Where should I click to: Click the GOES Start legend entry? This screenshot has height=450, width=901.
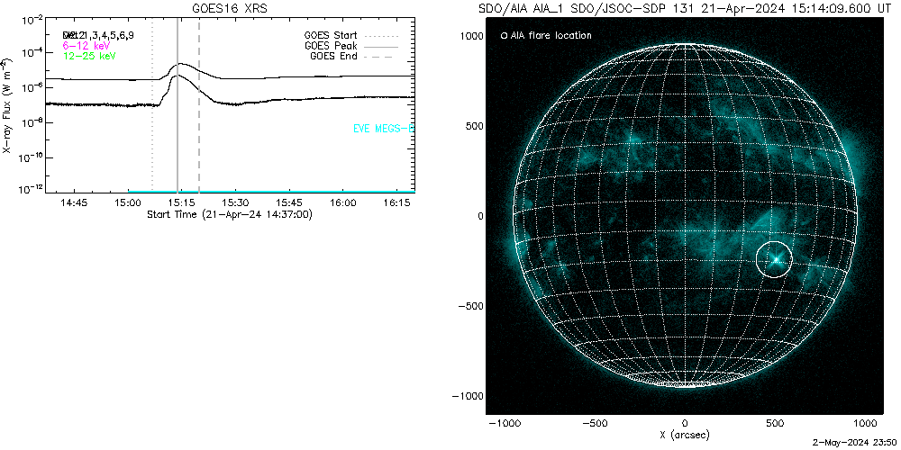pyautogui.click(x=351, y=36)
